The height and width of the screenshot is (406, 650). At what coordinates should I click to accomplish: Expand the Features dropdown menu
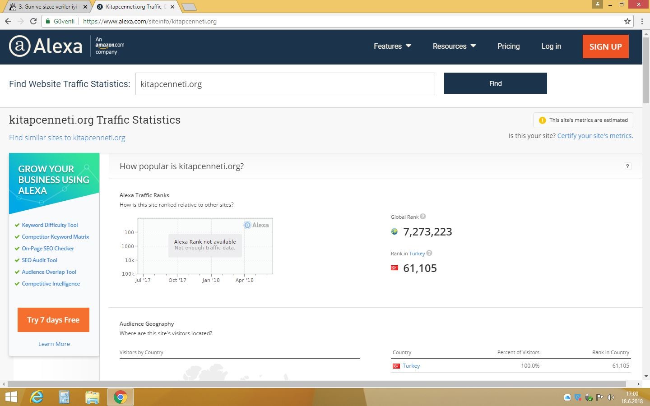tap(392, 46)
